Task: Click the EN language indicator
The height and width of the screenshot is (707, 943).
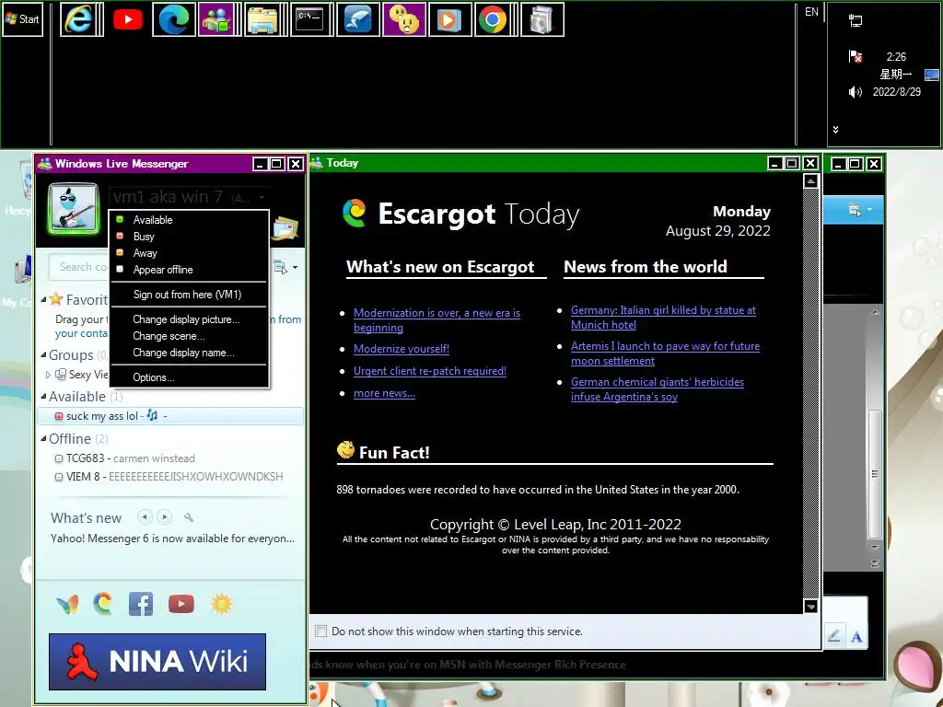Action: click(x=811, y=12)
